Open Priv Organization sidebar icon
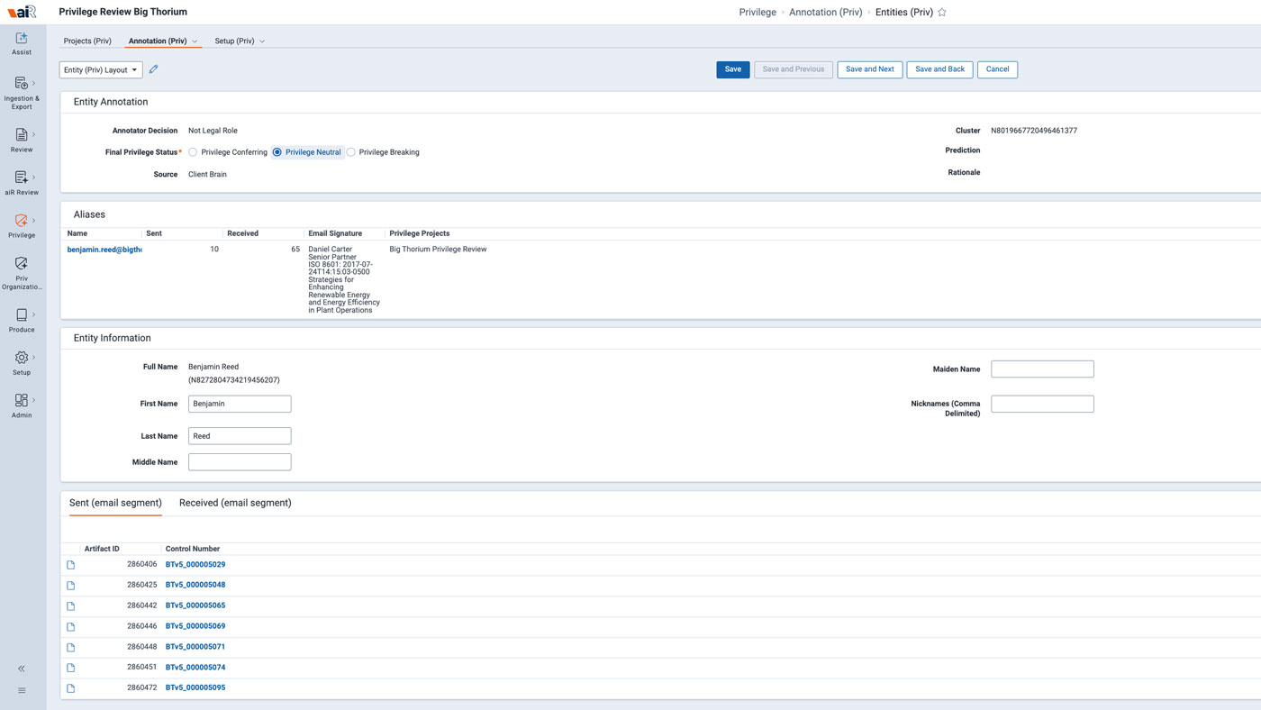Viewport: 1261px width, 710px height. [x=22, y=273]
